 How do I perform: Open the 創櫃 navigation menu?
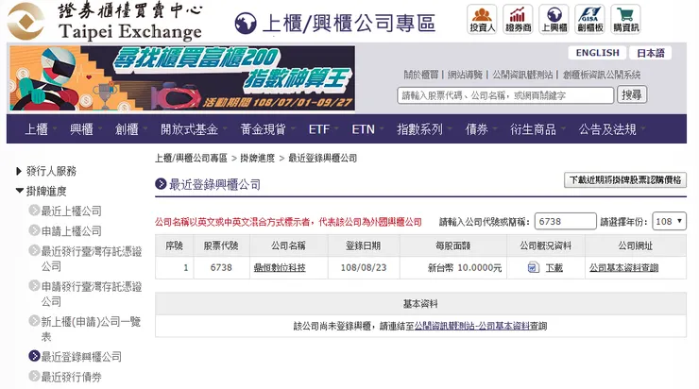tap(127, 129)
